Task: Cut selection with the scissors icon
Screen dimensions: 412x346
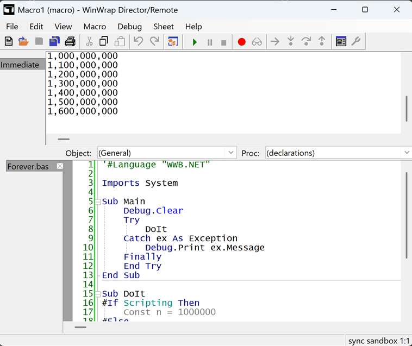Action: click(89, 41)
